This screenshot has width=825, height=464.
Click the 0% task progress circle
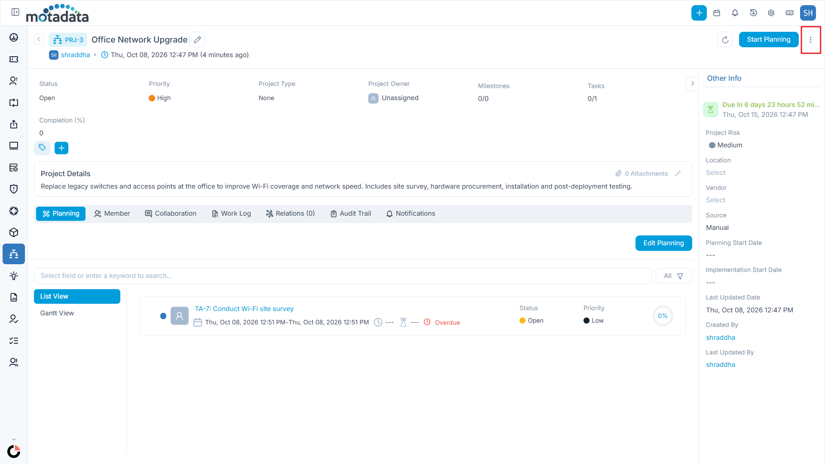coord(663,316)
